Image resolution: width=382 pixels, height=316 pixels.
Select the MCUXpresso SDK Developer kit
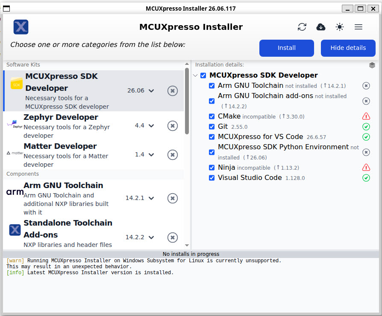pyautogui.click(x=94, y=91)
